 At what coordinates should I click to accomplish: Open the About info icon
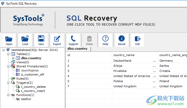(x=122, y=38)
